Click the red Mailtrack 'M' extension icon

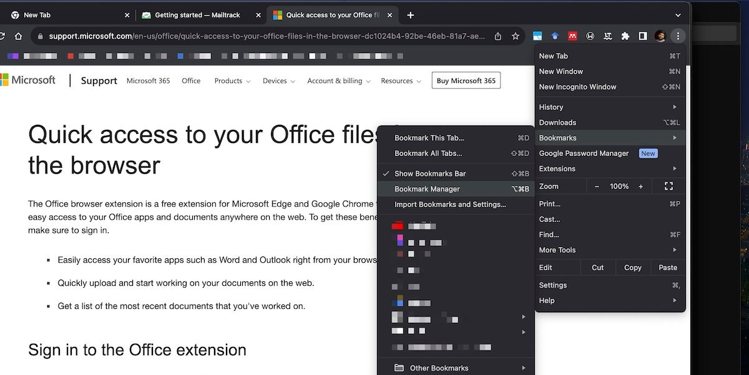click(x=572, y=36)
